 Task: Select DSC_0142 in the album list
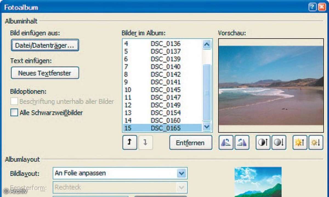coord(163,74)
